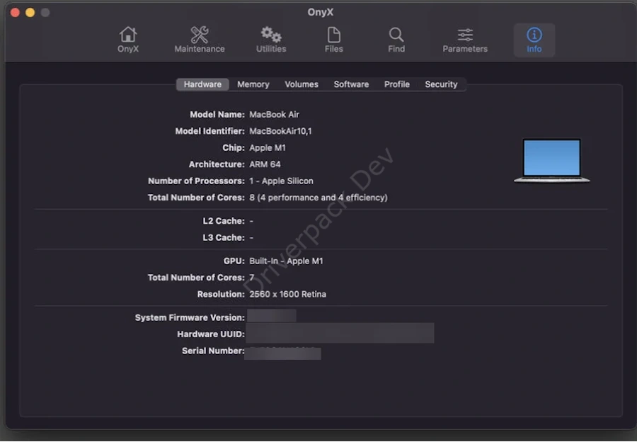Click the 'Chip:' label
Viewport: 637px width, 442px height.
[233, 148]
